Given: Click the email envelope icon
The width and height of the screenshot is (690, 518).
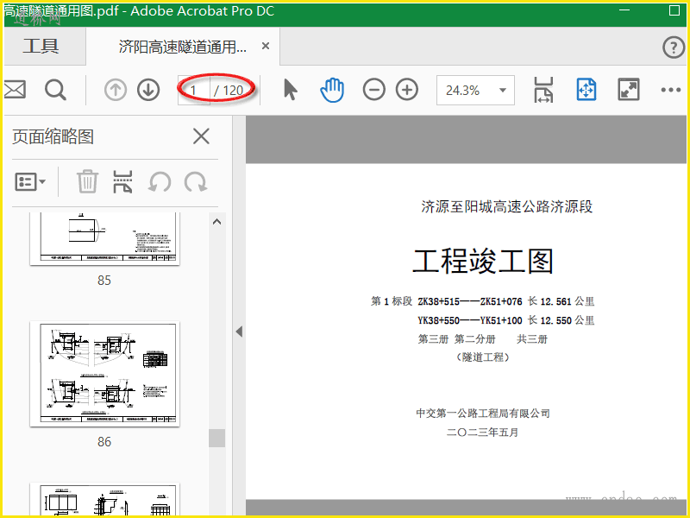Looking at the screenshot, I should [x=15, y=90].
